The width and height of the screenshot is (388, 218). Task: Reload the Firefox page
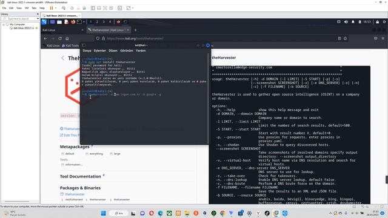click(60, 38)
